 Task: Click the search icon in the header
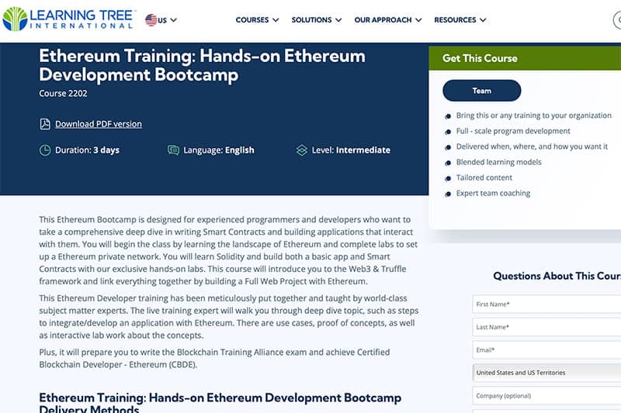point(617,20)
